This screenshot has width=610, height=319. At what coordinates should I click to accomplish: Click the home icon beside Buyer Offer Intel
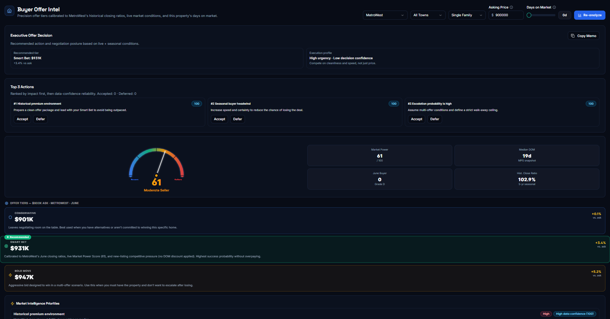coord(10,11)
